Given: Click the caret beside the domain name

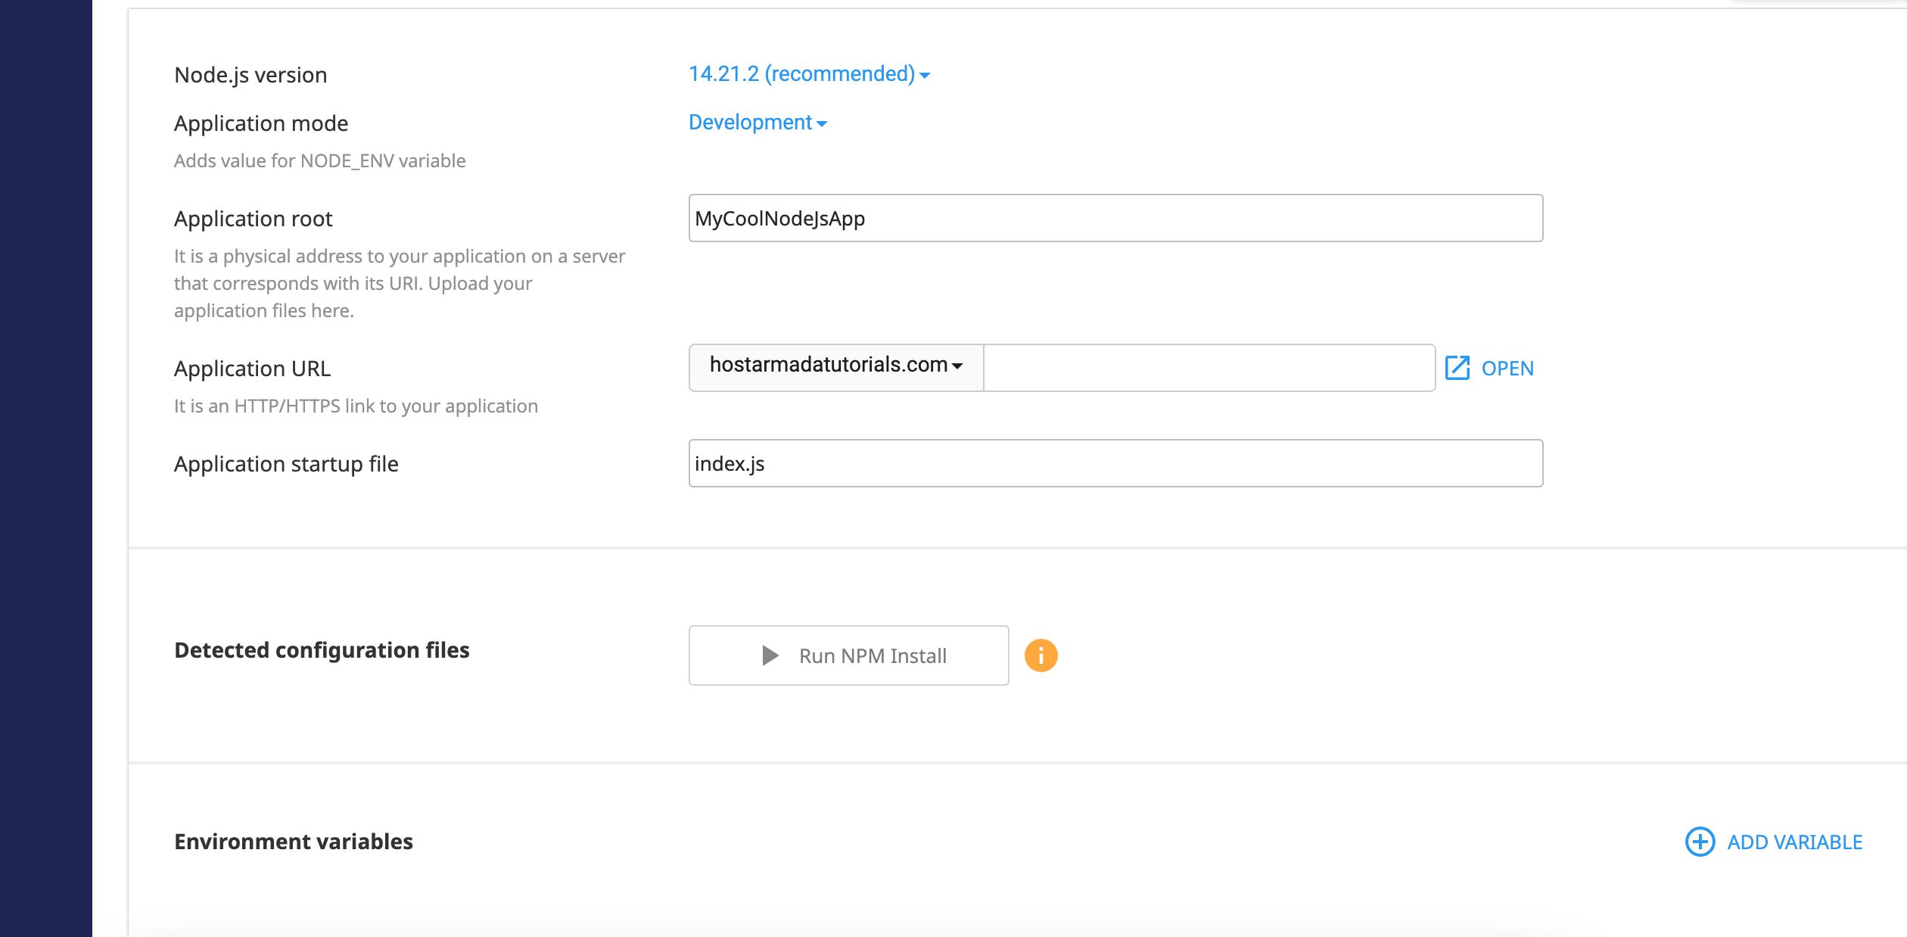Looking at the screenshot, I should [x=957, y=366].
